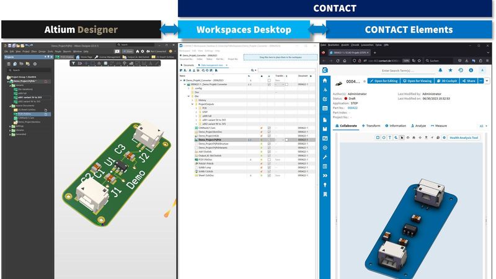Click the activity pulse icon in CONTACT sidebar
This screenshot has width=496, height=279.
pyautogui.click(x=325, y=90)
